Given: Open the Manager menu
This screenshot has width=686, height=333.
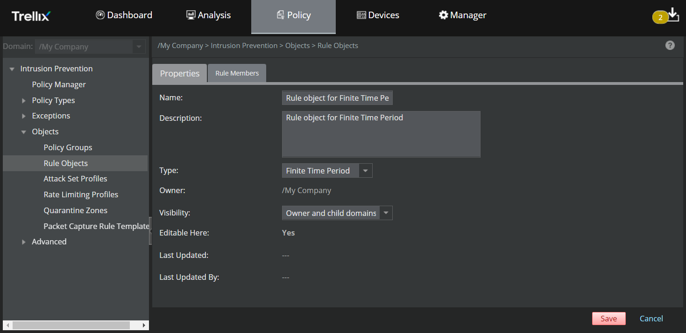Looking at the screenshot, I should coord(462,15).
